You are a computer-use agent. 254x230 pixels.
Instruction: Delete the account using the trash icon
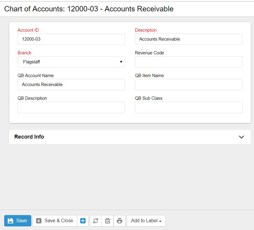tap(108, 221)
